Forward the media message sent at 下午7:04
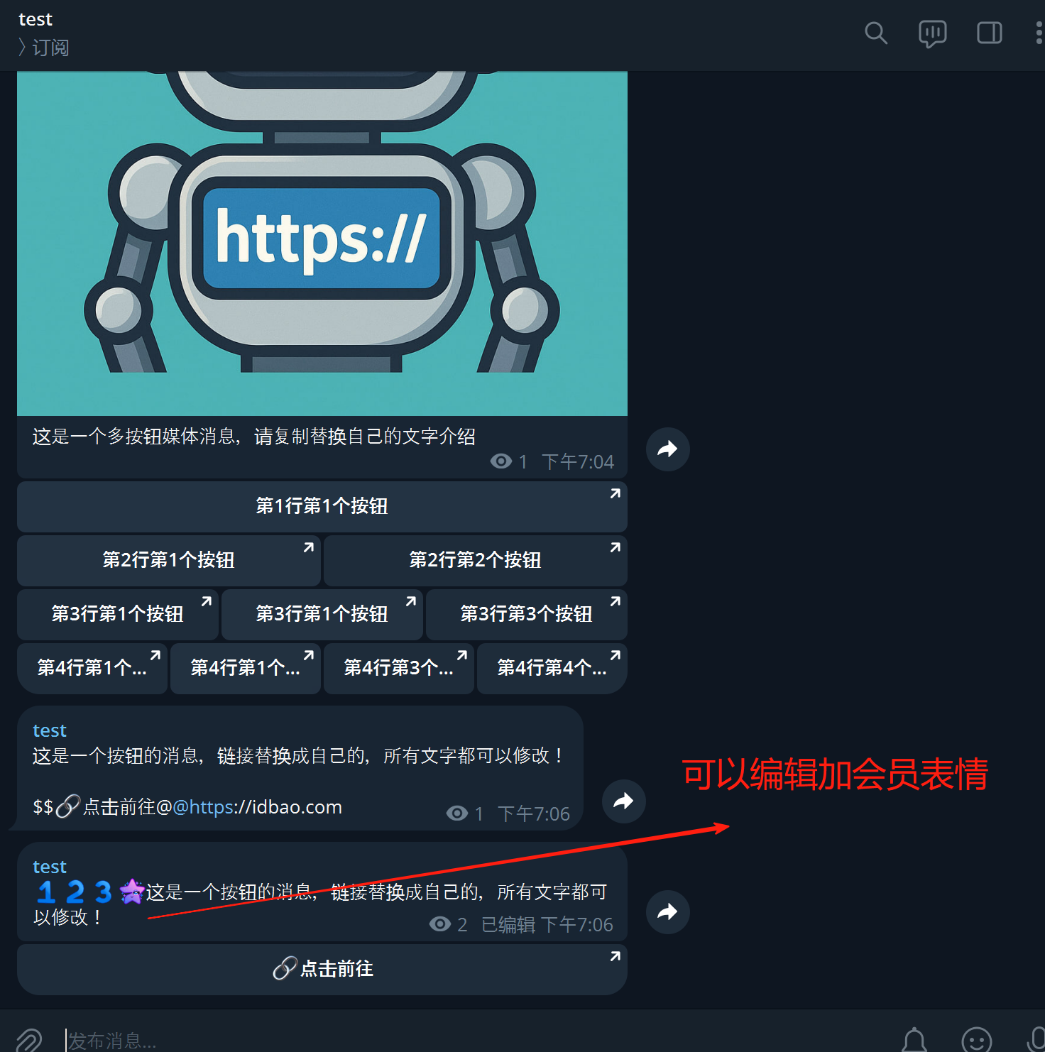The width and height of the screenshot is (1045, 1052). (667, 449)
